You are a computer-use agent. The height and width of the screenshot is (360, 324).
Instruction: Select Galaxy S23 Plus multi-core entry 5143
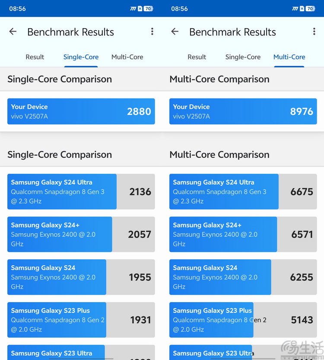point(243,320)
